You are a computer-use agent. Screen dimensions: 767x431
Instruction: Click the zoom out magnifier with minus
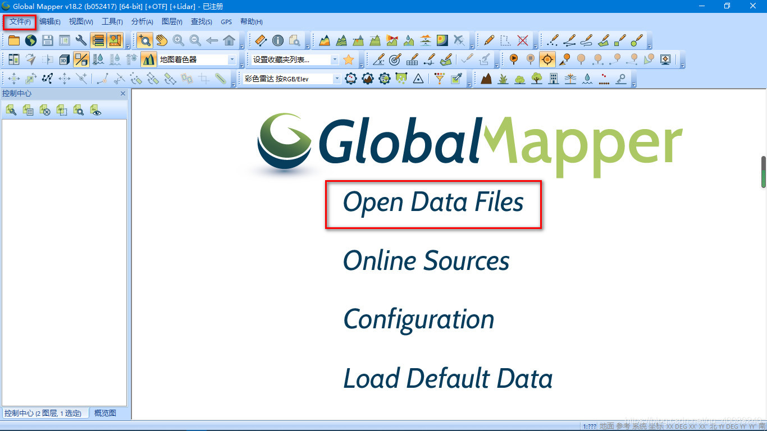point(195,40)
